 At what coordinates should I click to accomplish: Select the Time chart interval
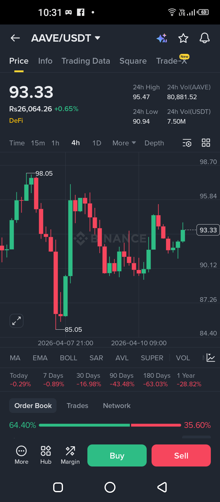(17, 143)
